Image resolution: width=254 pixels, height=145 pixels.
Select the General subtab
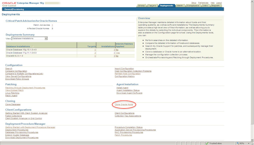tap(8, 9)
